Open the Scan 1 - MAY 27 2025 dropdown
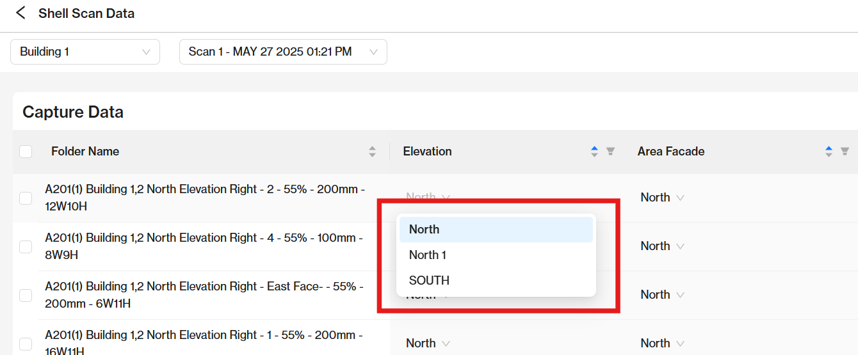This screenshot has width=858, height=355. pos(283,52)
